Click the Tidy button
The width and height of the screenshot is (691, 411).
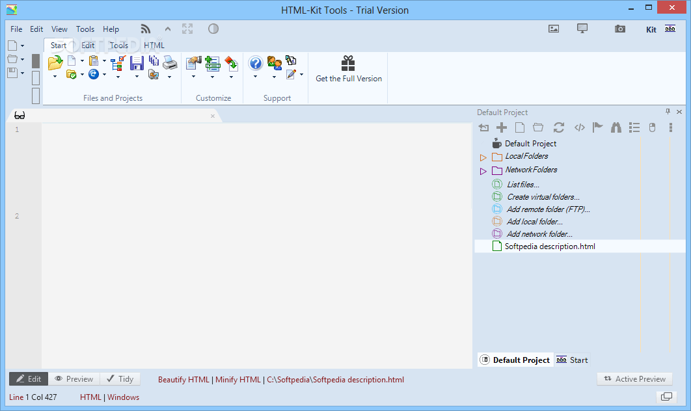point(120,379)
